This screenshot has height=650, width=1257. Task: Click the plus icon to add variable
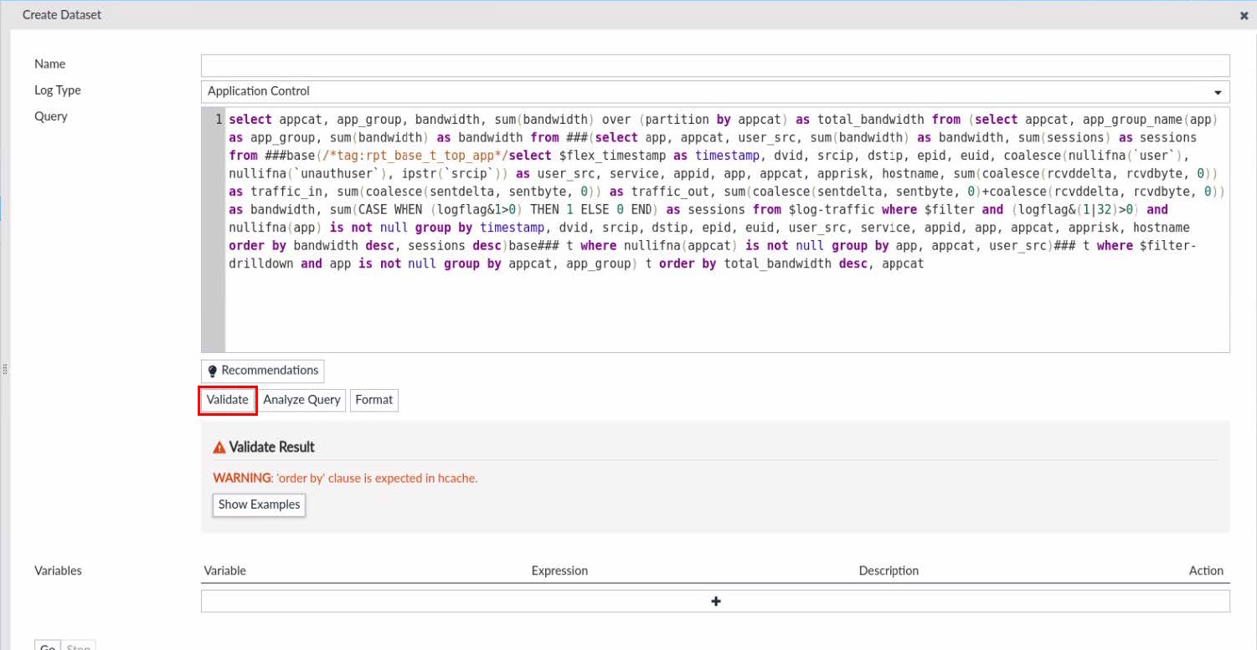[x=715, y=601]
